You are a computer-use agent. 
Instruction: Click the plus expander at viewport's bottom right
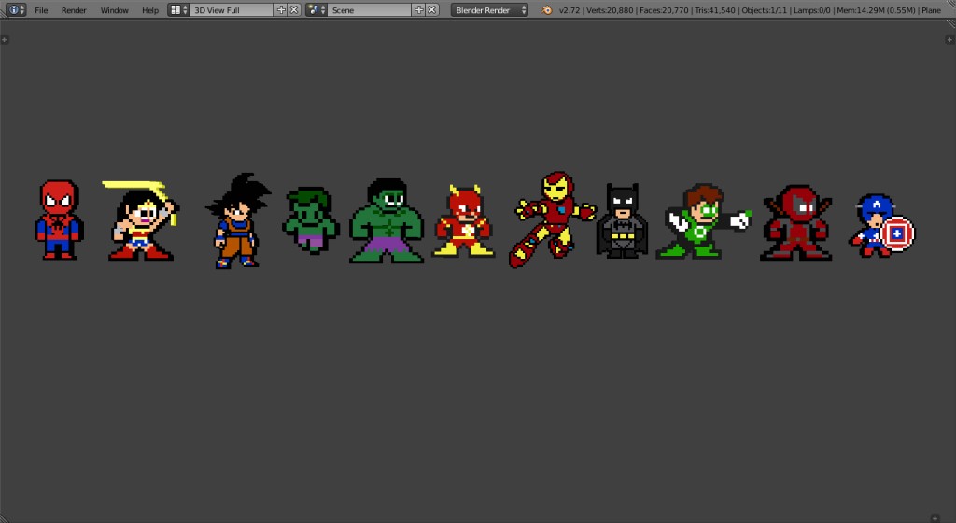click(935, 518)
